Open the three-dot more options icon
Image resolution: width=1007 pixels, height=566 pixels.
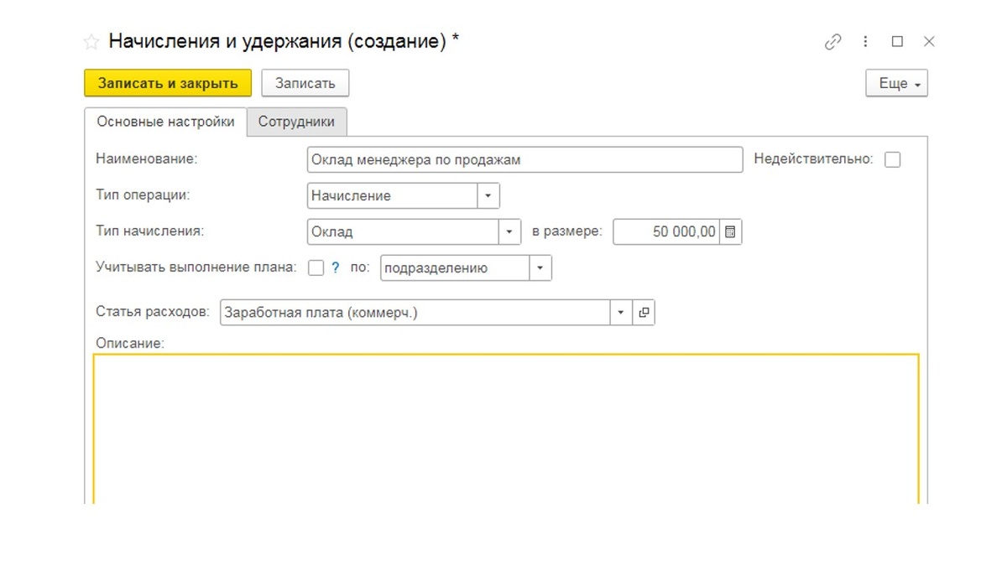[865, 40]
